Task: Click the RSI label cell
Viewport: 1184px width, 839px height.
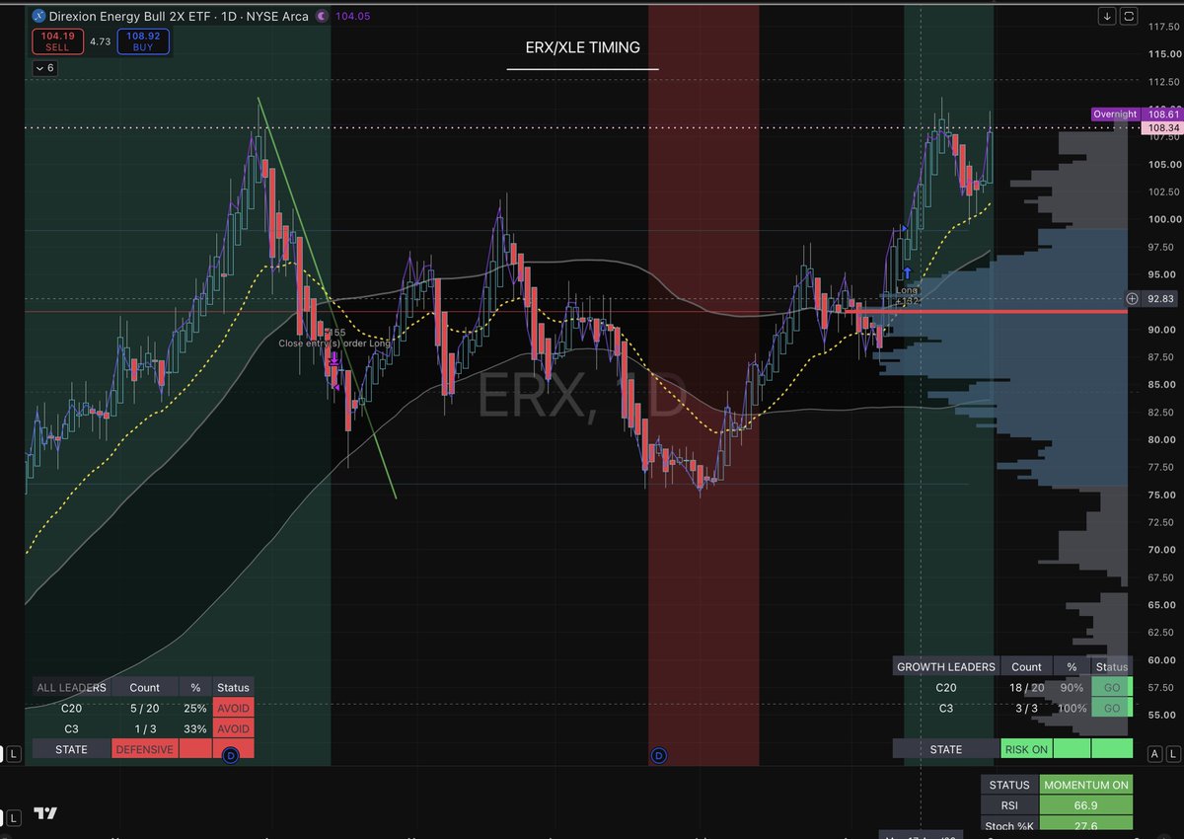Action: coord(1010,805)
